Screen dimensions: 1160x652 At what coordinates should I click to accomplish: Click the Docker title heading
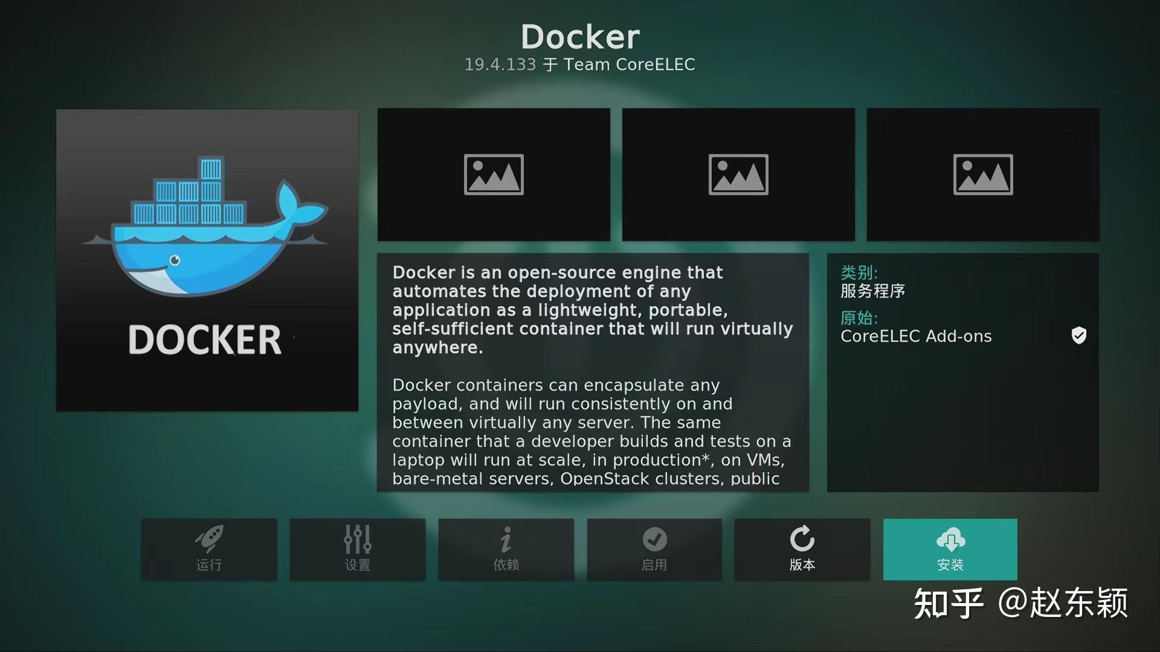[x=580, y=37]
